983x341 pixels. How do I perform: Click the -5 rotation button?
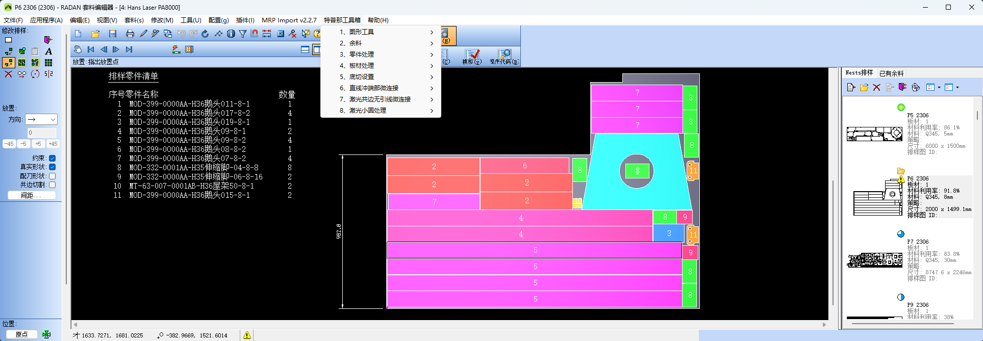(23, 144)
